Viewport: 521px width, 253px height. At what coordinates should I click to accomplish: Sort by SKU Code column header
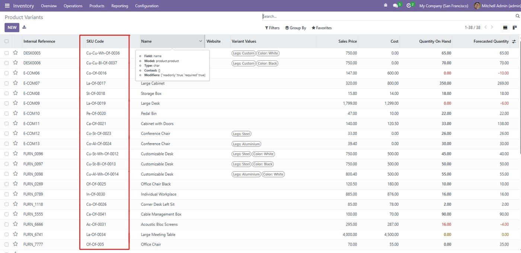point(95,41)
